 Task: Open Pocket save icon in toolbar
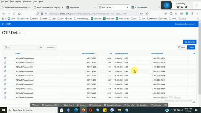pos(166,13)
